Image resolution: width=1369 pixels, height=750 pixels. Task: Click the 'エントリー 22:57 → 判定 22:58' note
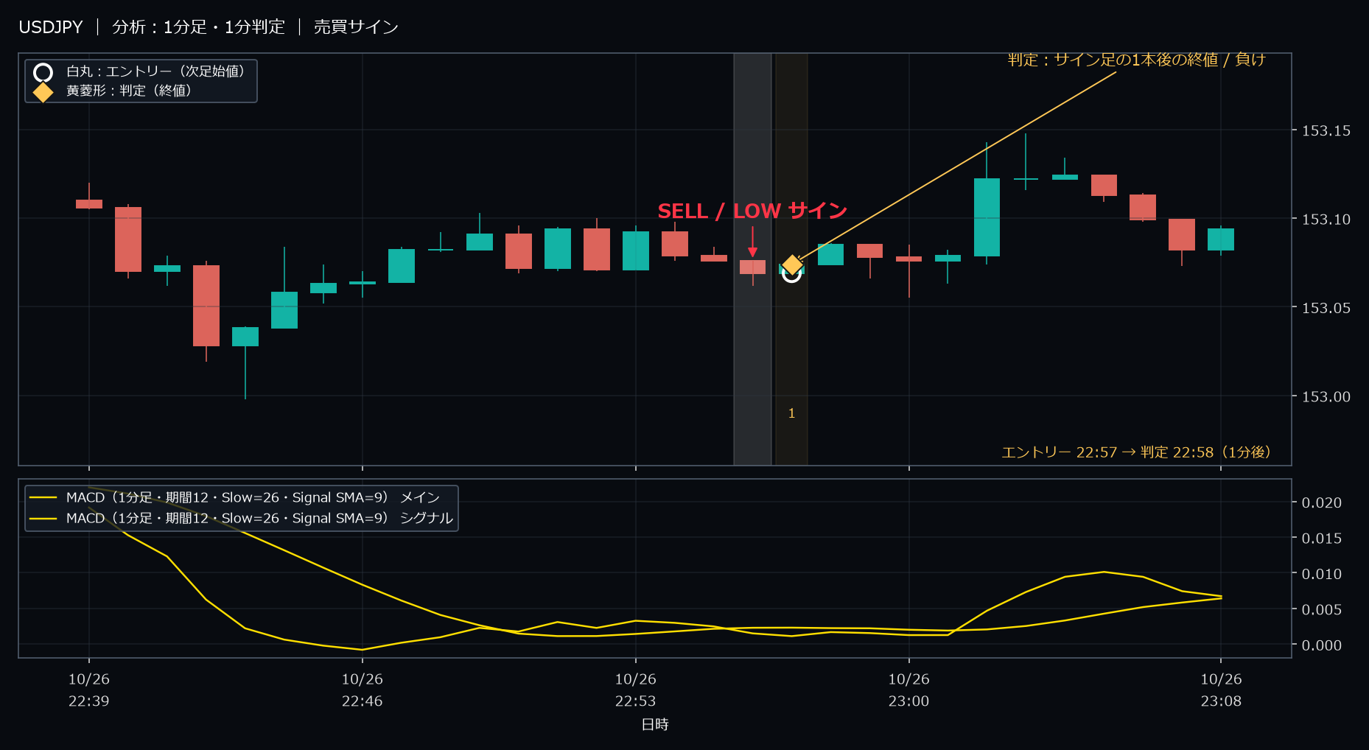point(1136,452)
